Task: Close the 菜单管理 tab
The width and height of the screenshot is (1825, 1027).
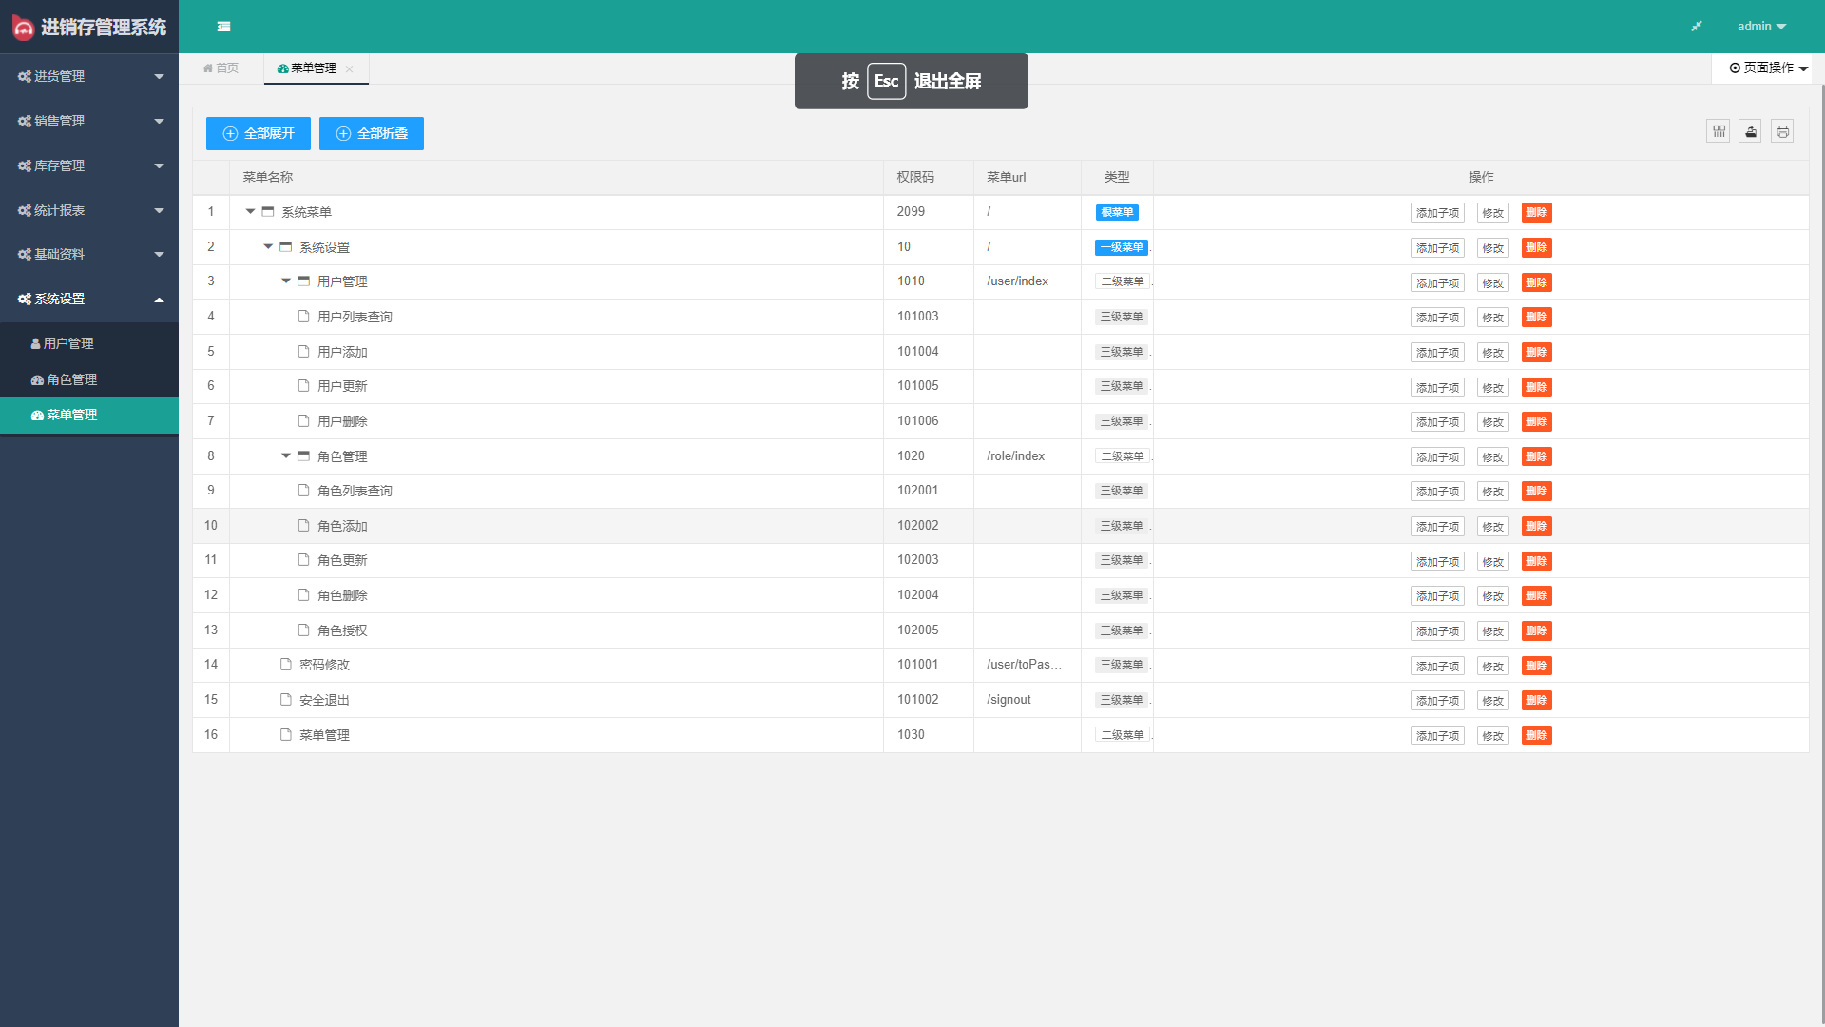Action: [350, 69]
